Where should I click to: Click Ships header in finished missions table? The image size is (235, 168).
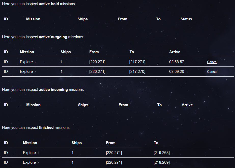[77, 143]
